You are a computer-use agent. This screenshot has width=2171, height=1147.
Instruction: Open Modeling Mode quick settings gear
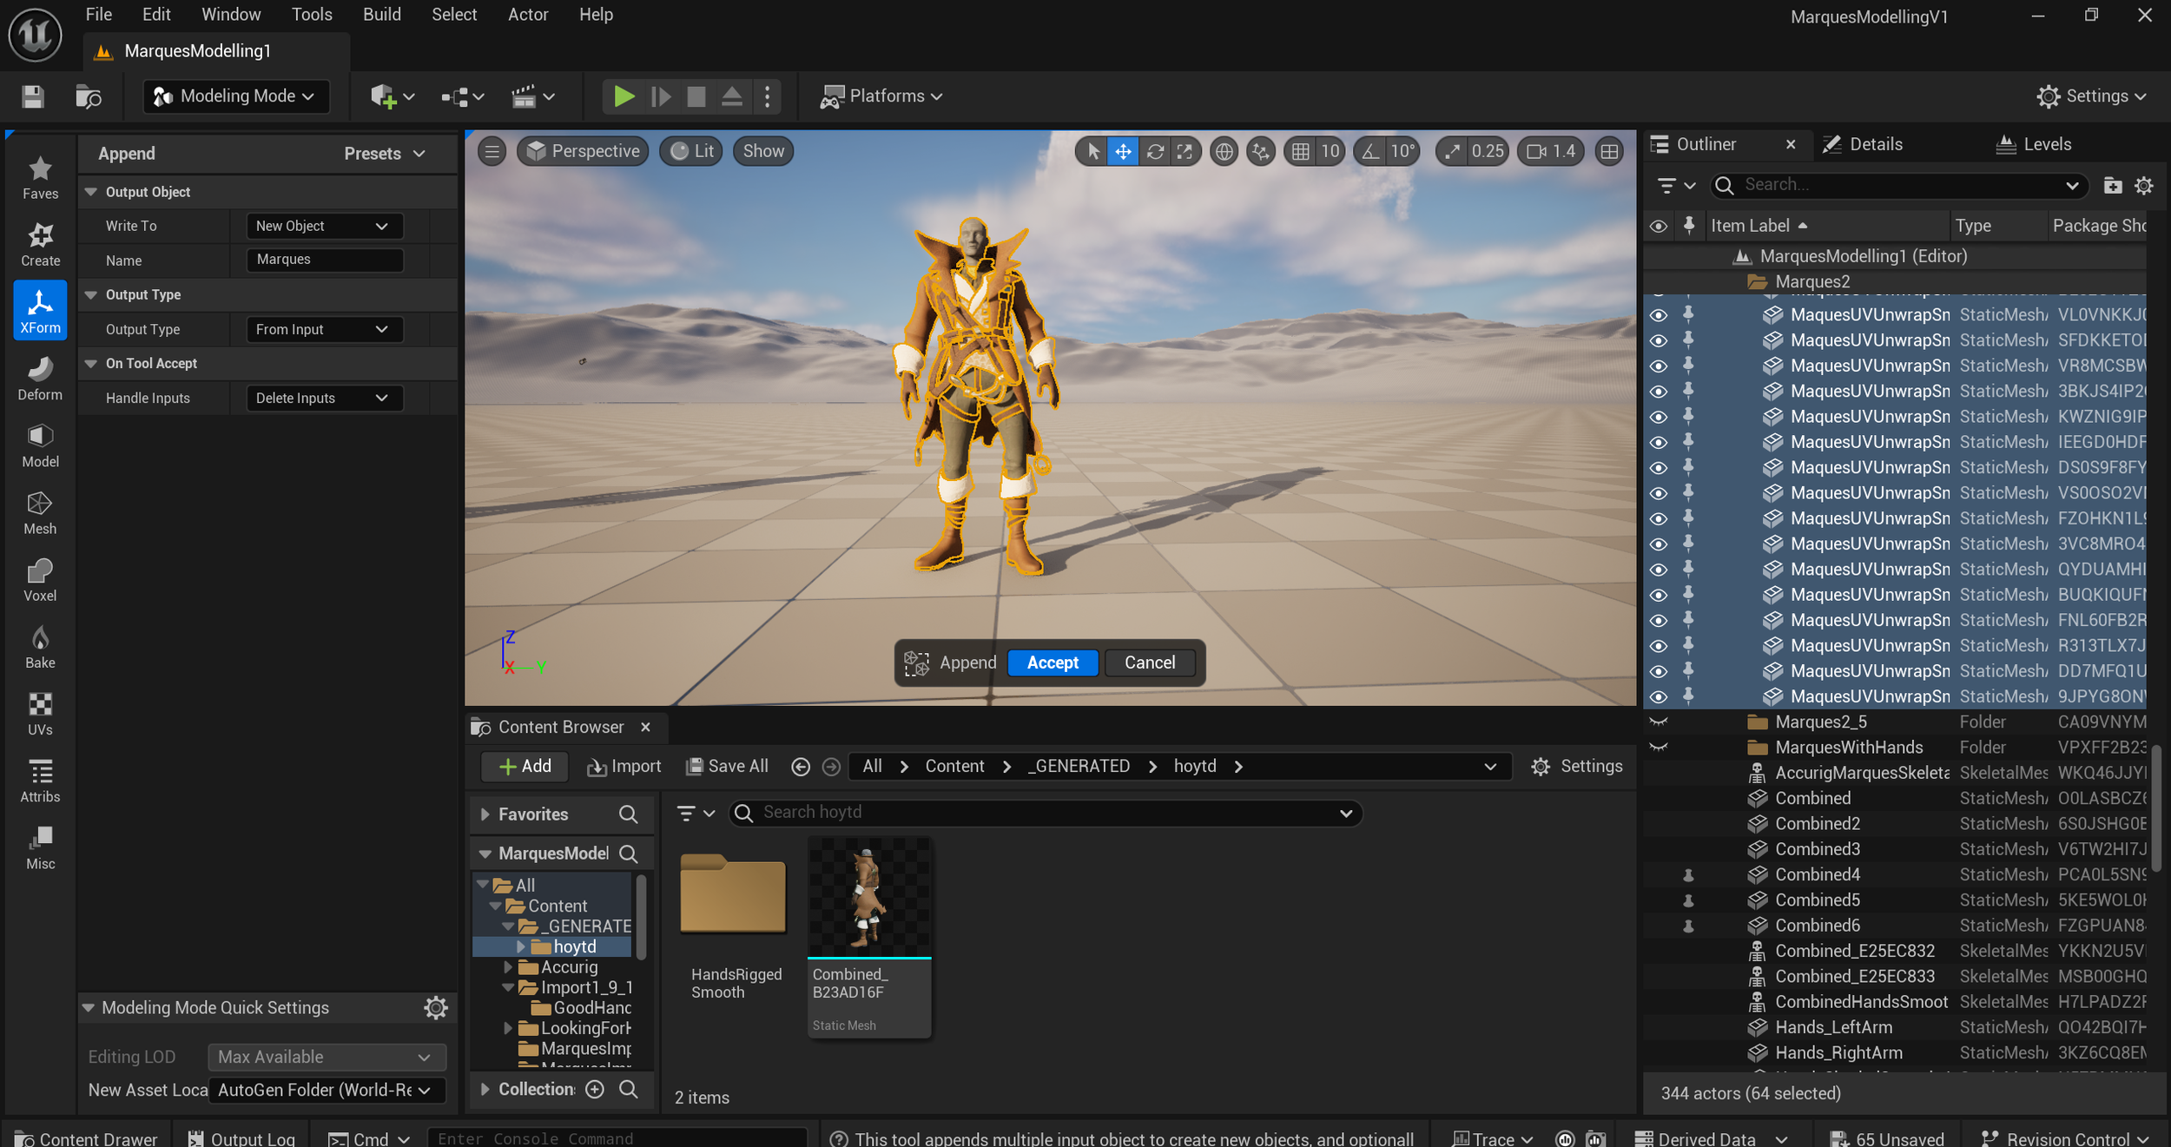click(x=435, y=1007)
